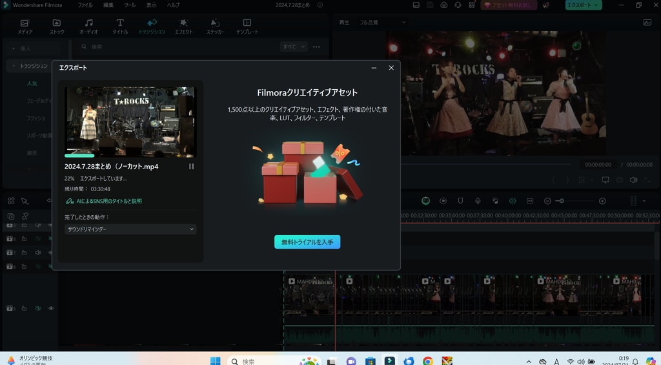The image size is (661, 365).
Task: Click the layout switcher icon in the title bar
Action: [x=416, y=5]
